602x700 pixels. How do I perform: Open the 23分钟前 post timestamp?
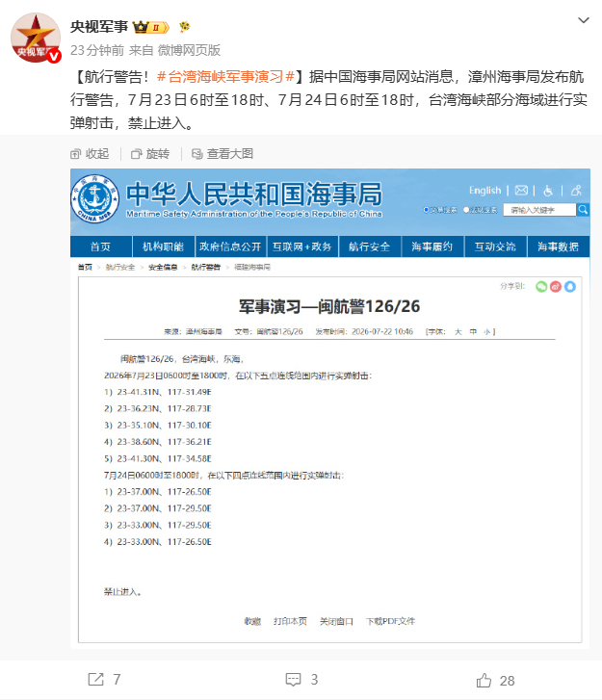tap(97, 50)
